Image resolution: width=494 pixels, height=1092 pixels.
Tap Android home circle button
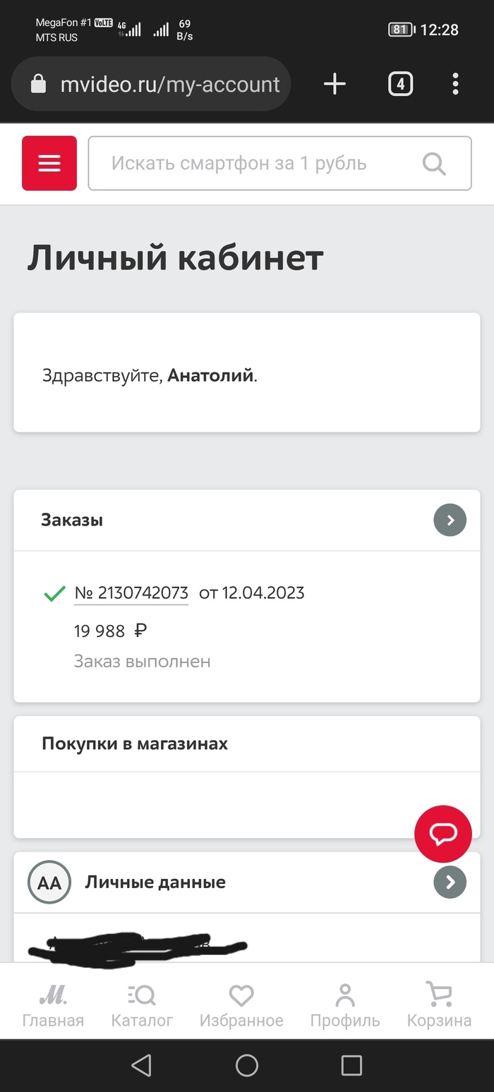click(246, 1065)
